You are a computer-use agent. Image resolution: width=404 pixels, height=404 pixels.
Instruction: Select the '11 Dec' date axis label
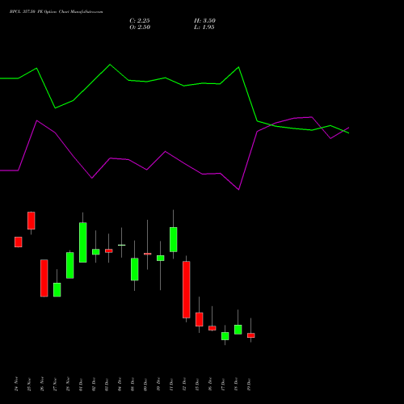[171, 384]
